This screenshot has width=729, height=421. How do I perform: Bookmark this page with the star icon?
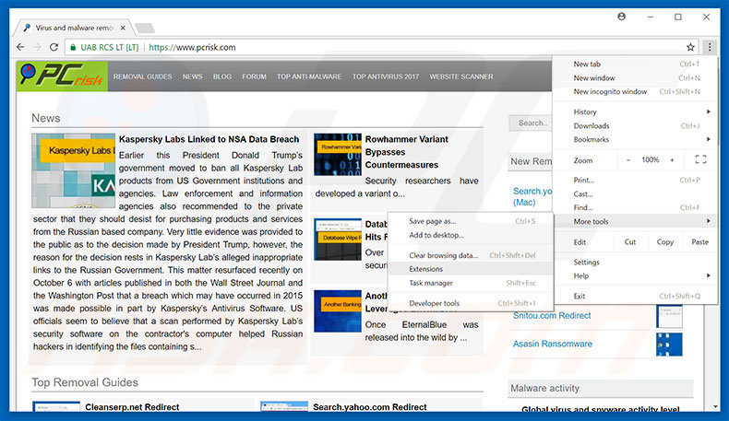click(x=690, y=47)
